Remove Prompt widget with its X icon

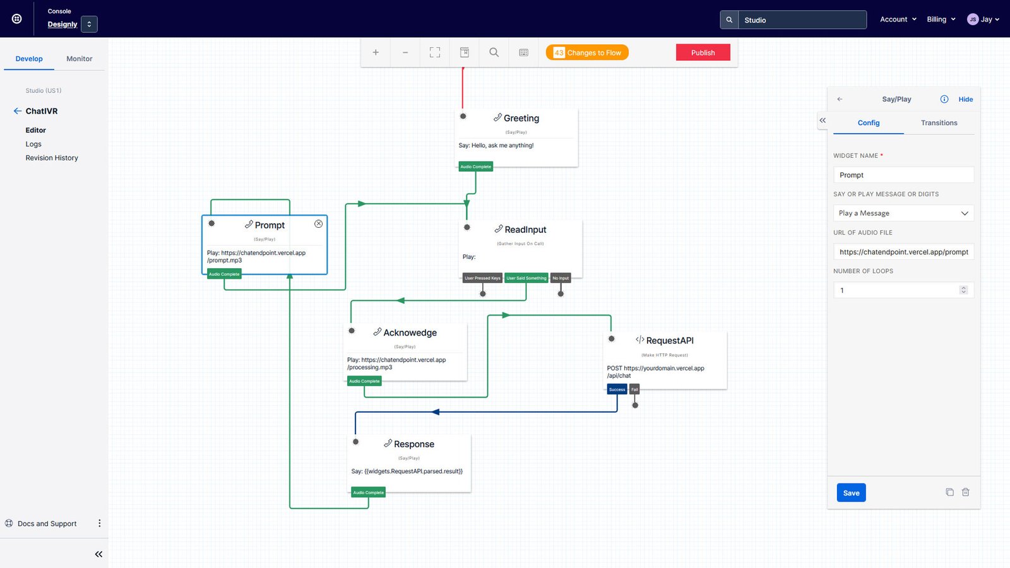point(319,224)
